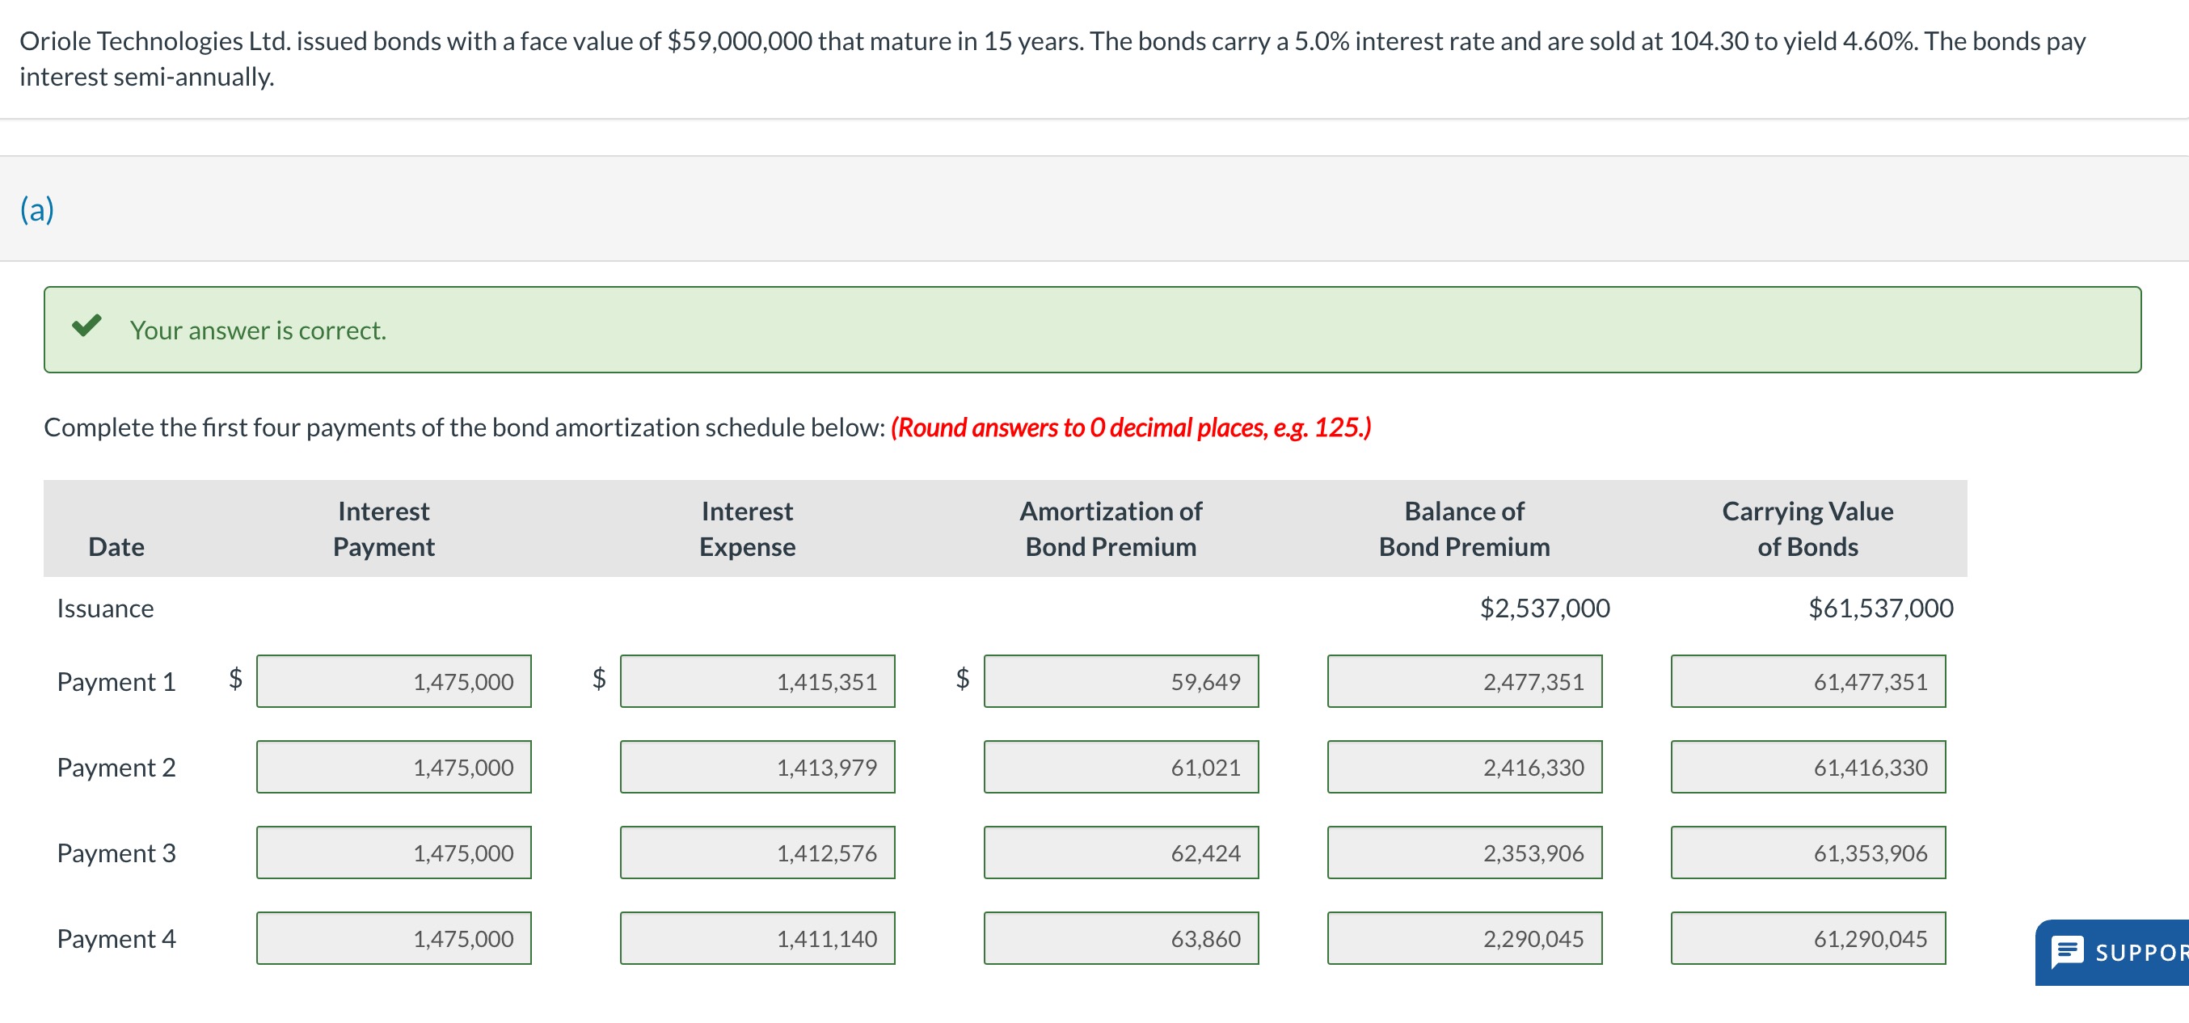Click Payment 2 amortization field 61,021
This screenshot has width=2189, height=1023.
pyautogui.click(x=1121, y=766)
